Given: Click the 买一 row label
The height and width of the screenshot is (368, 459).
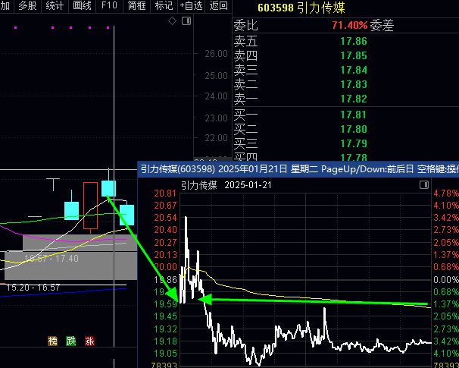Looking at the screenshot, I should tap(245, 115).
